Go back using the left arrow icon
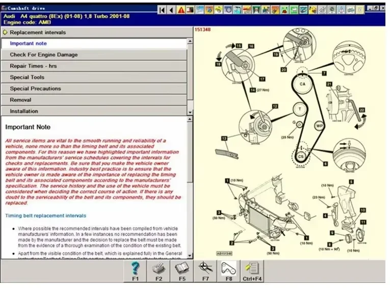This screenshot has height=288, width=390. pos(171,10)
